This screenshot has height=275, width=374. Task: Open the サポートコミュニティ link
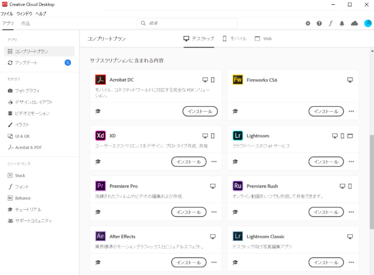tap(30, 221)
